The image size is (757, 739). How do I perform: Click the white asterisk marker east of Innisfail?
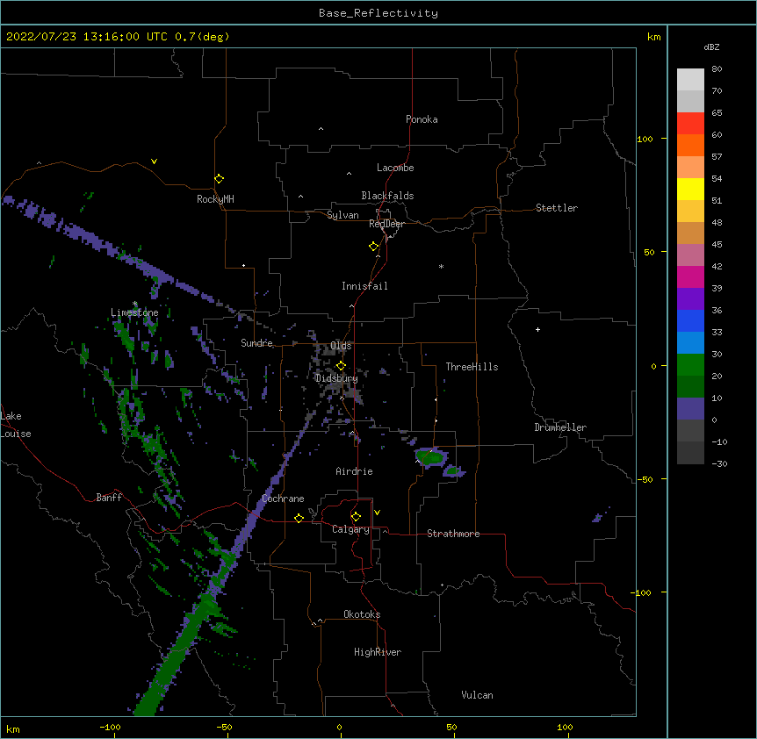(x=441, y=266)
